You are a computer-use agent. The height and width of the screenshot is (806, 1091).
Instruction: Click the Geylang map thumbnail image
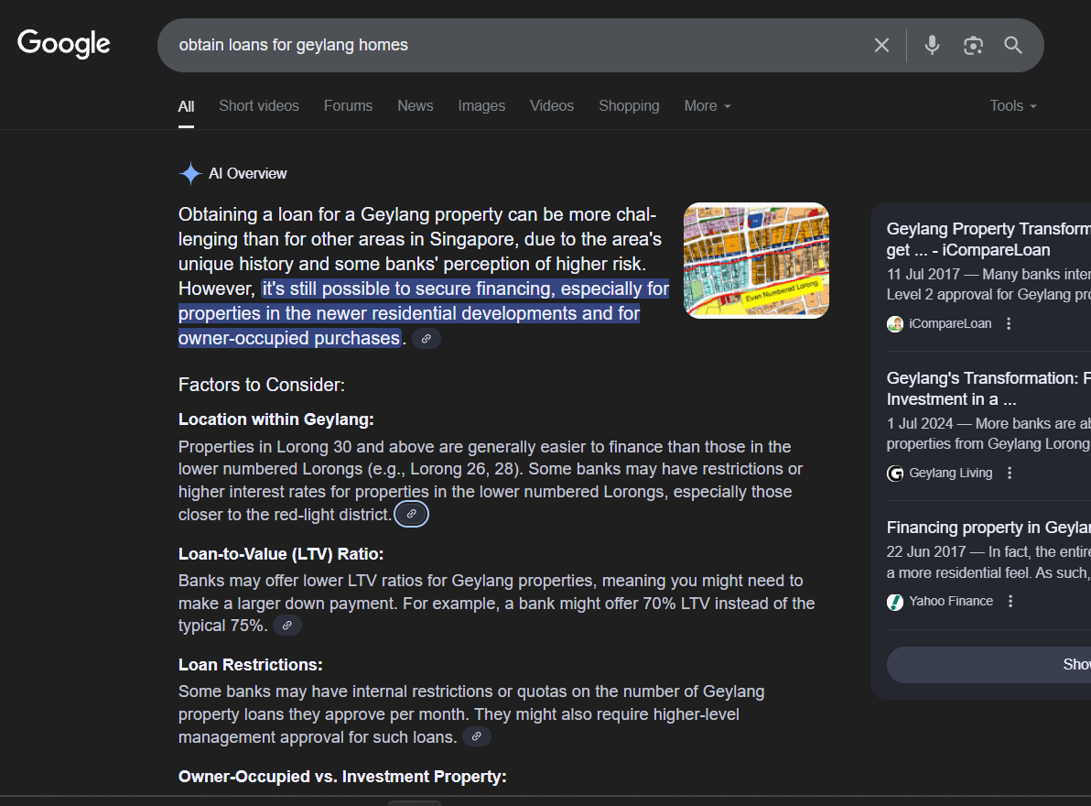(x=756, y=260)
